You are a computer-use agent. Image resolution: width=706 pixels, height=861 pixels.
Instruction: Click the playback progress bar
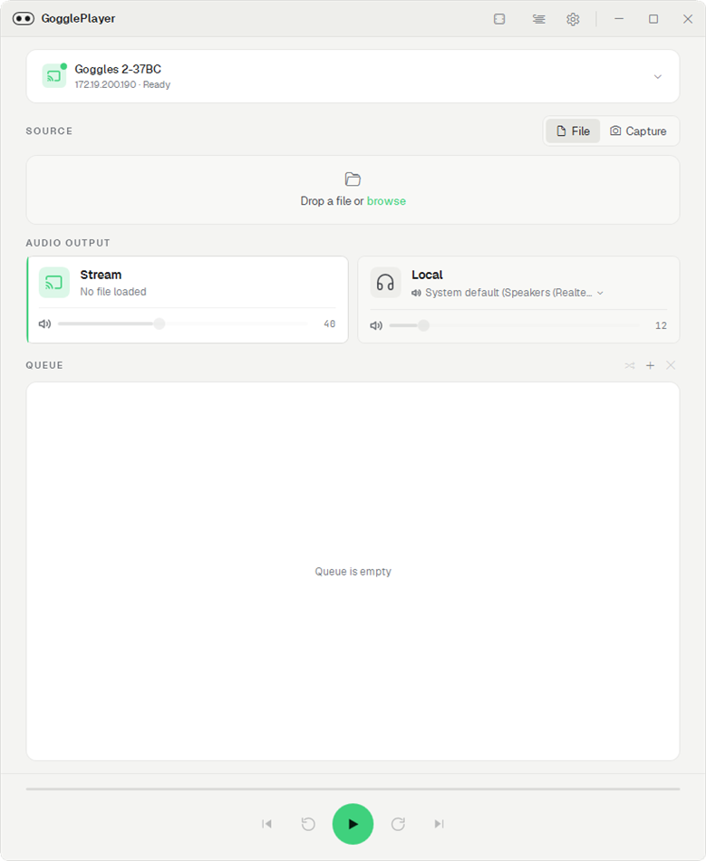tap(353, 789)
